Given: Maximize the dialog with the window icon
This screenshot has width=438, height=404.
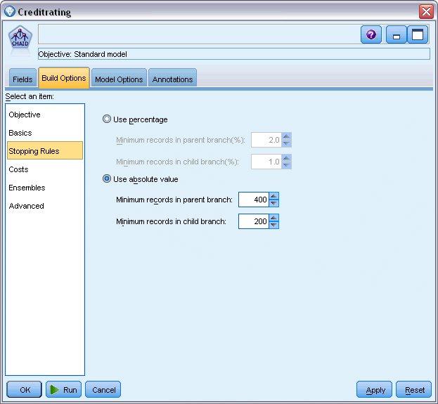Looking at the screenshot, I should coord(418,34).
